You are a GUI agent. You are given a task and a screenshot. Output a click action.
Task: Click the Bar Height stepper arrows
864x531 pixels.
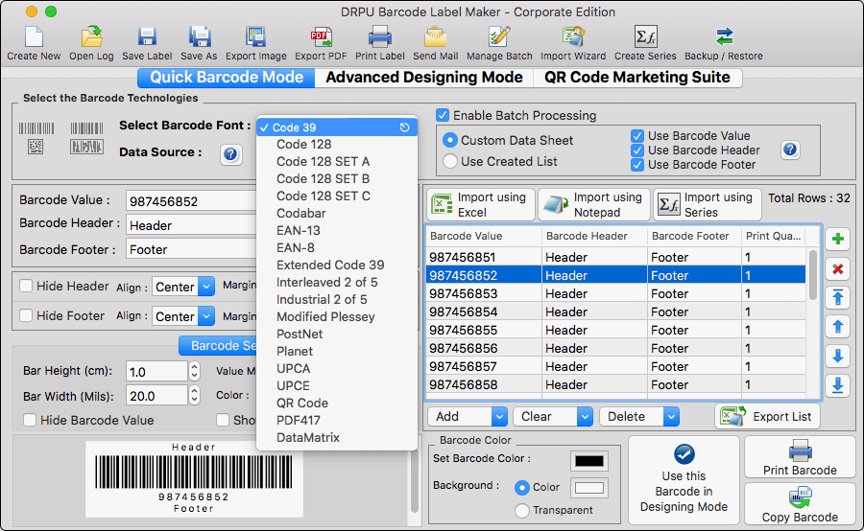point(194,372)
